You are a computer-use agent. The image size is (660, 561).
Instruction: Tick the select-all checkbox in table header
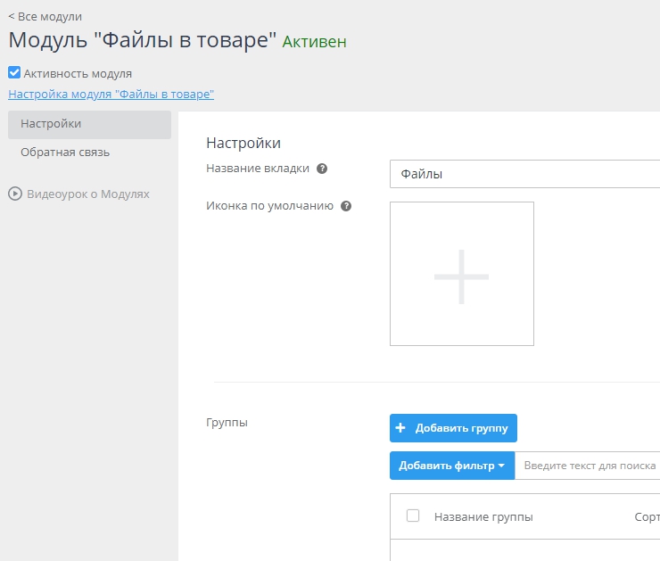(413, 516)
